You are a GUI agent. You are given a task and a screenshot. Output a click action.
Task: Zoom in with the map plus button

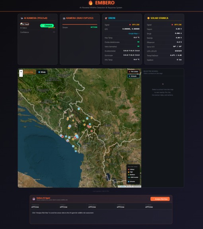pos(21,72)
